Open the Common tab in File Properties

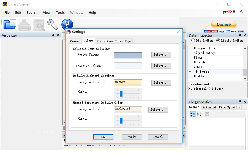[194, 107]
